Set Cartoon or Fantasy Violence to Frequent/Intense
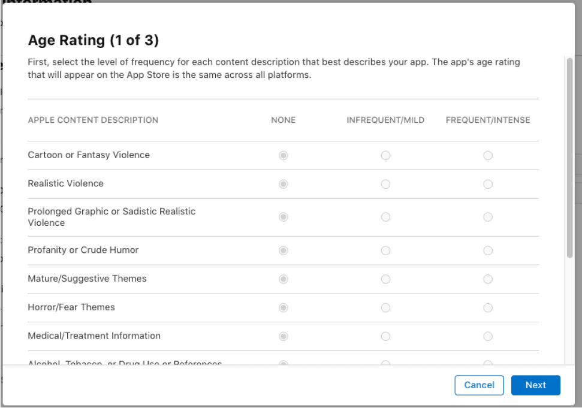This screenshot has width=582, height=408. point(488,155)
